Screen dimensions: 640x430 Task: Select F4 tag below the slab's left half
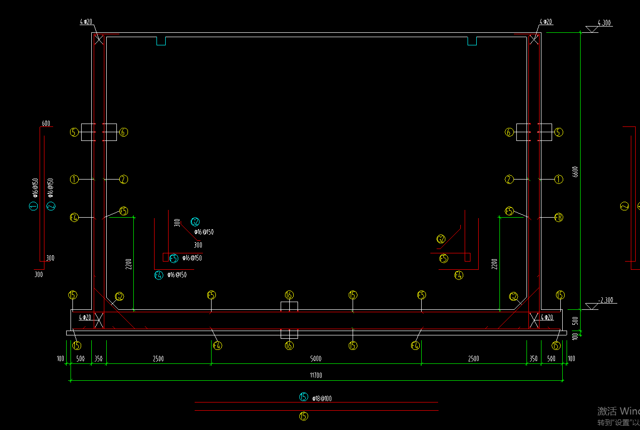click(217, 346)
